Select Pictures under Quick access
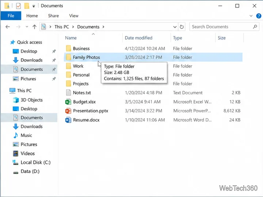The height and width of the screenshot is (197, 263). (28, 79)
